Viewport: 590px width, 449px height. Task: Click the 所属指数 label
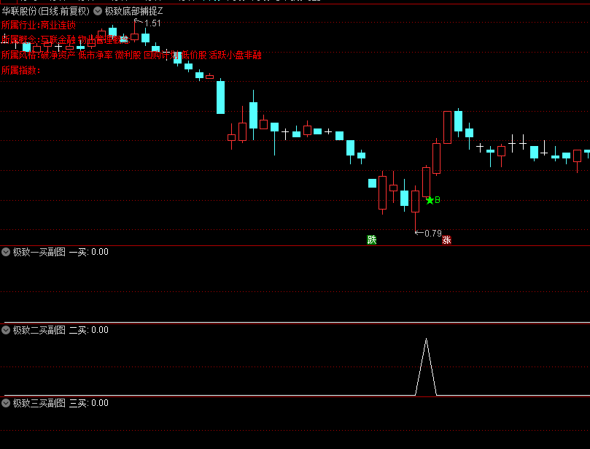[20, 70]
